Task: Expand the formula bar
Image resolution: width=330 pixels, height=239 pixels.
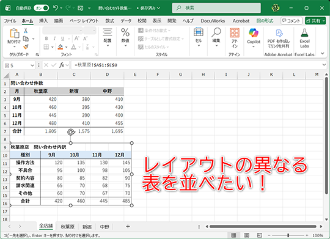Action: click(324, 65)
